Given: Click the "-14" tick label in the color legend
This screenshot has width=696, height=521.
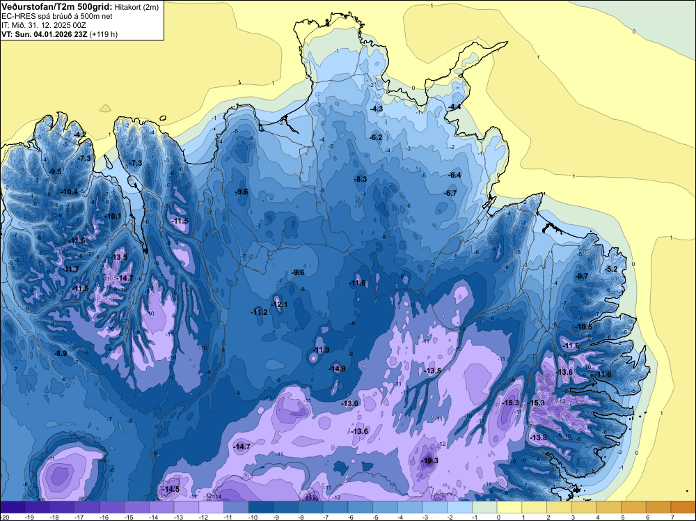Looking at the screenshot, I should pos(154,517).
